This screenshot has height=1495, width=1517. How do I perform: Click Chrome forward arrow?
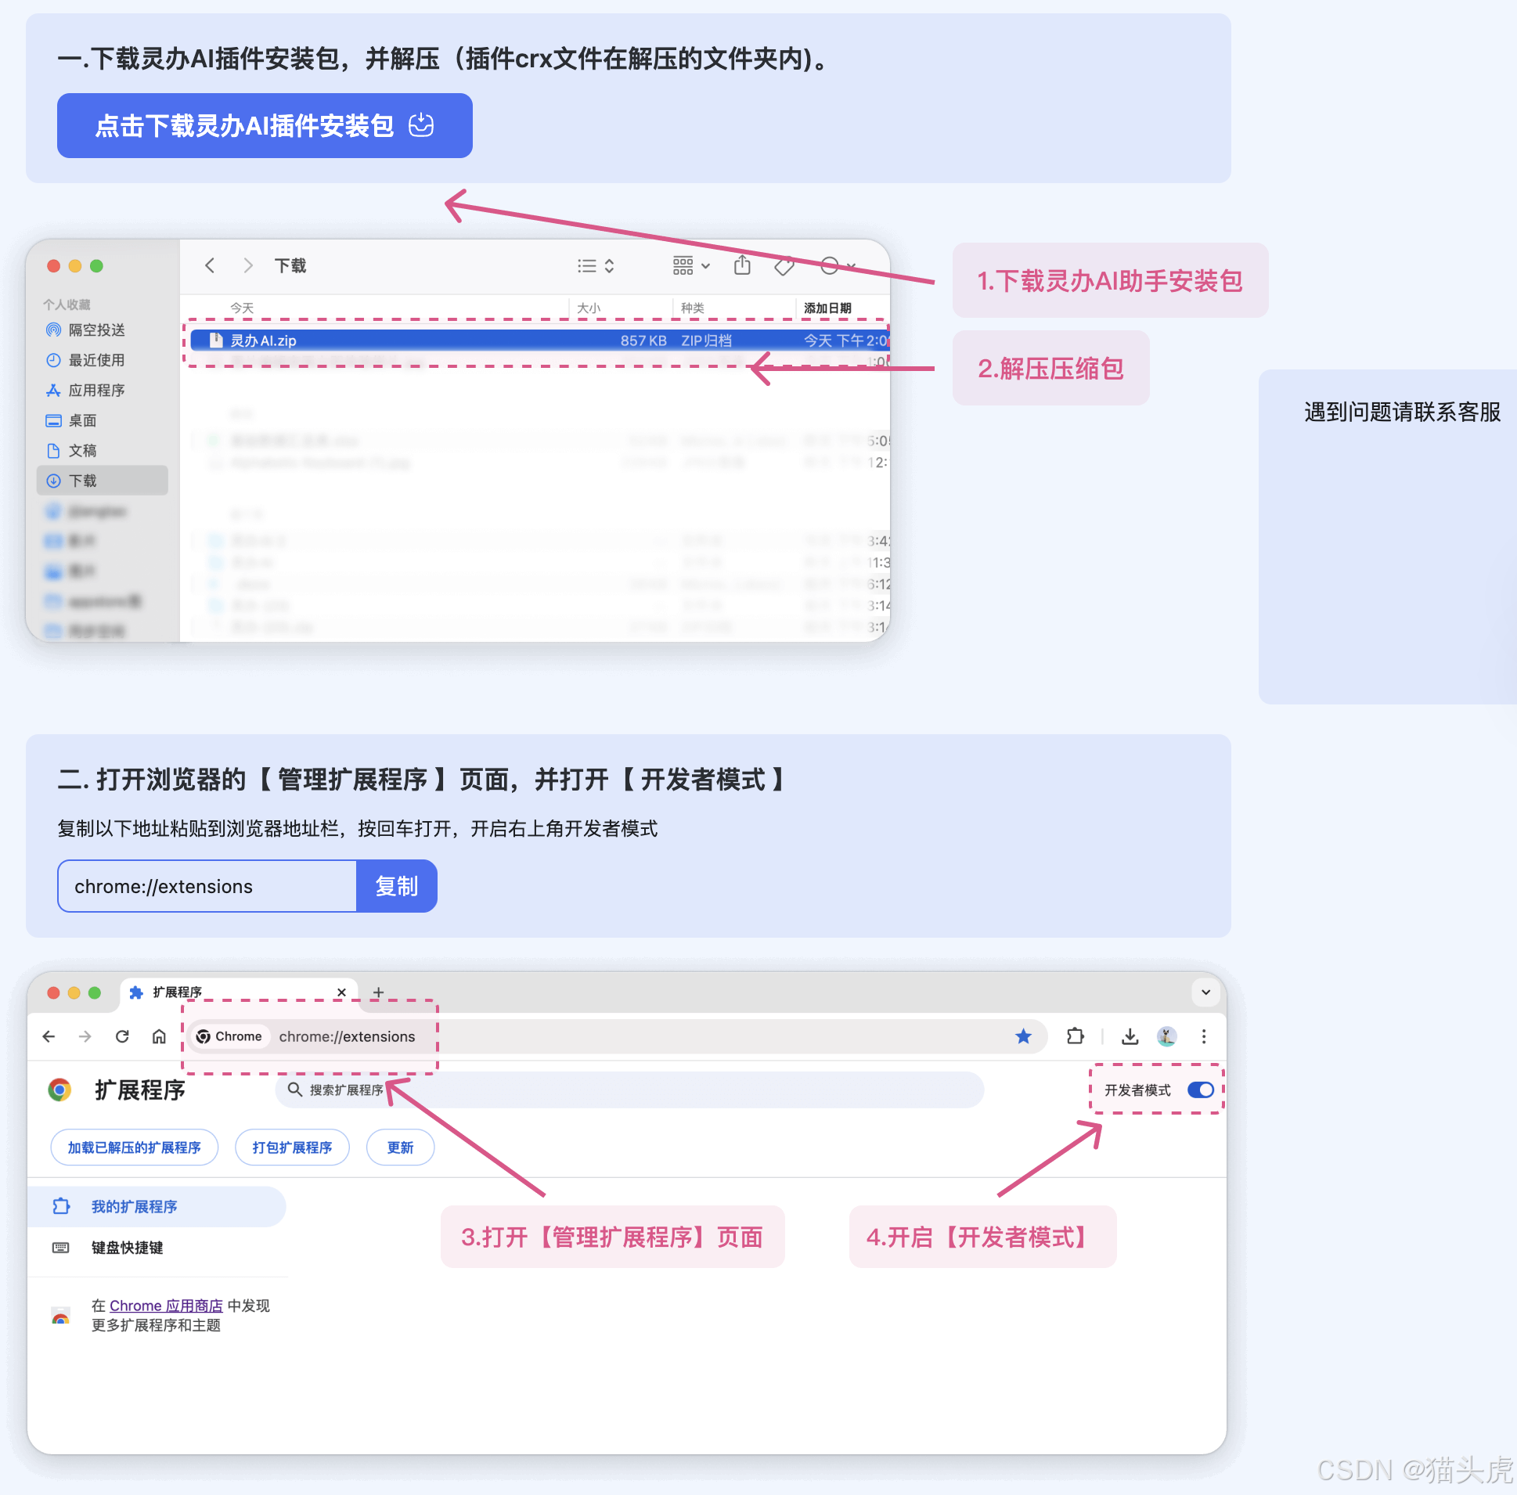(x=85, y=1036)
